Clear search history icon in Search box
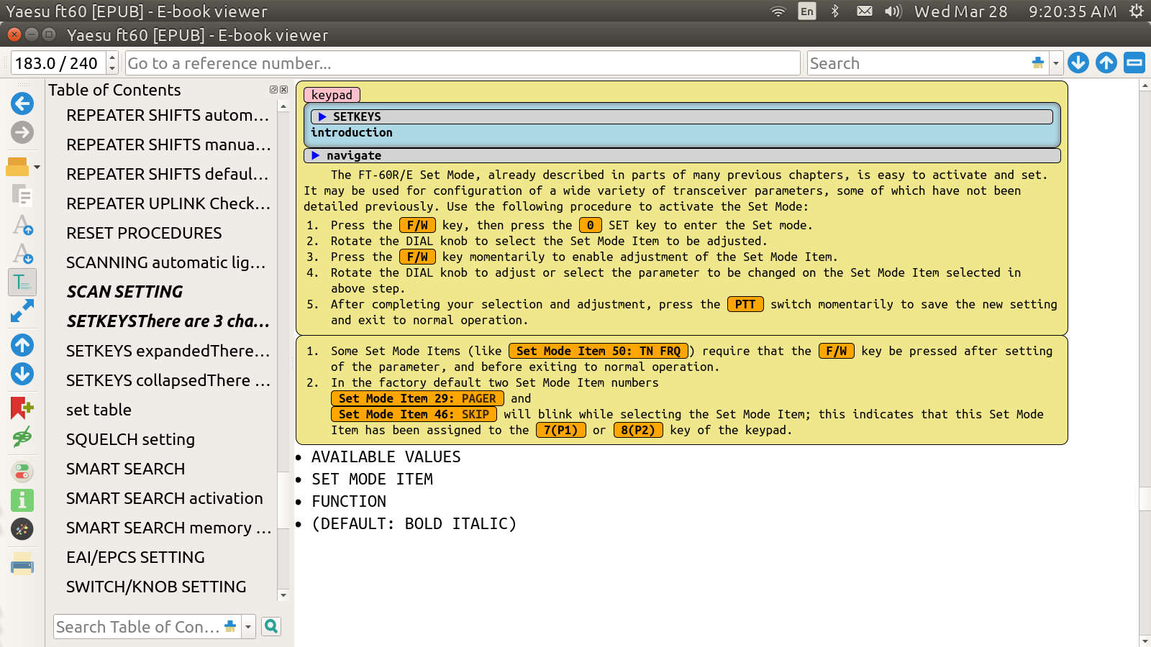Image resolution: width=1151 pixels, height=647 pixels. 1037,63
